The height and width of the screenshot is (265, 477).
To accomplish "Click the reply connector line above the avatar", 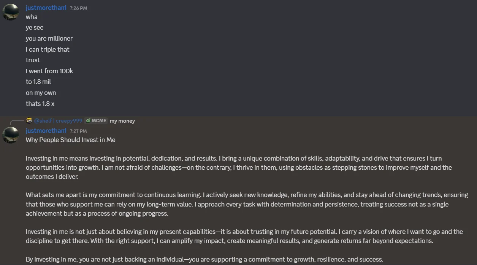I will [x=17, y=122].
